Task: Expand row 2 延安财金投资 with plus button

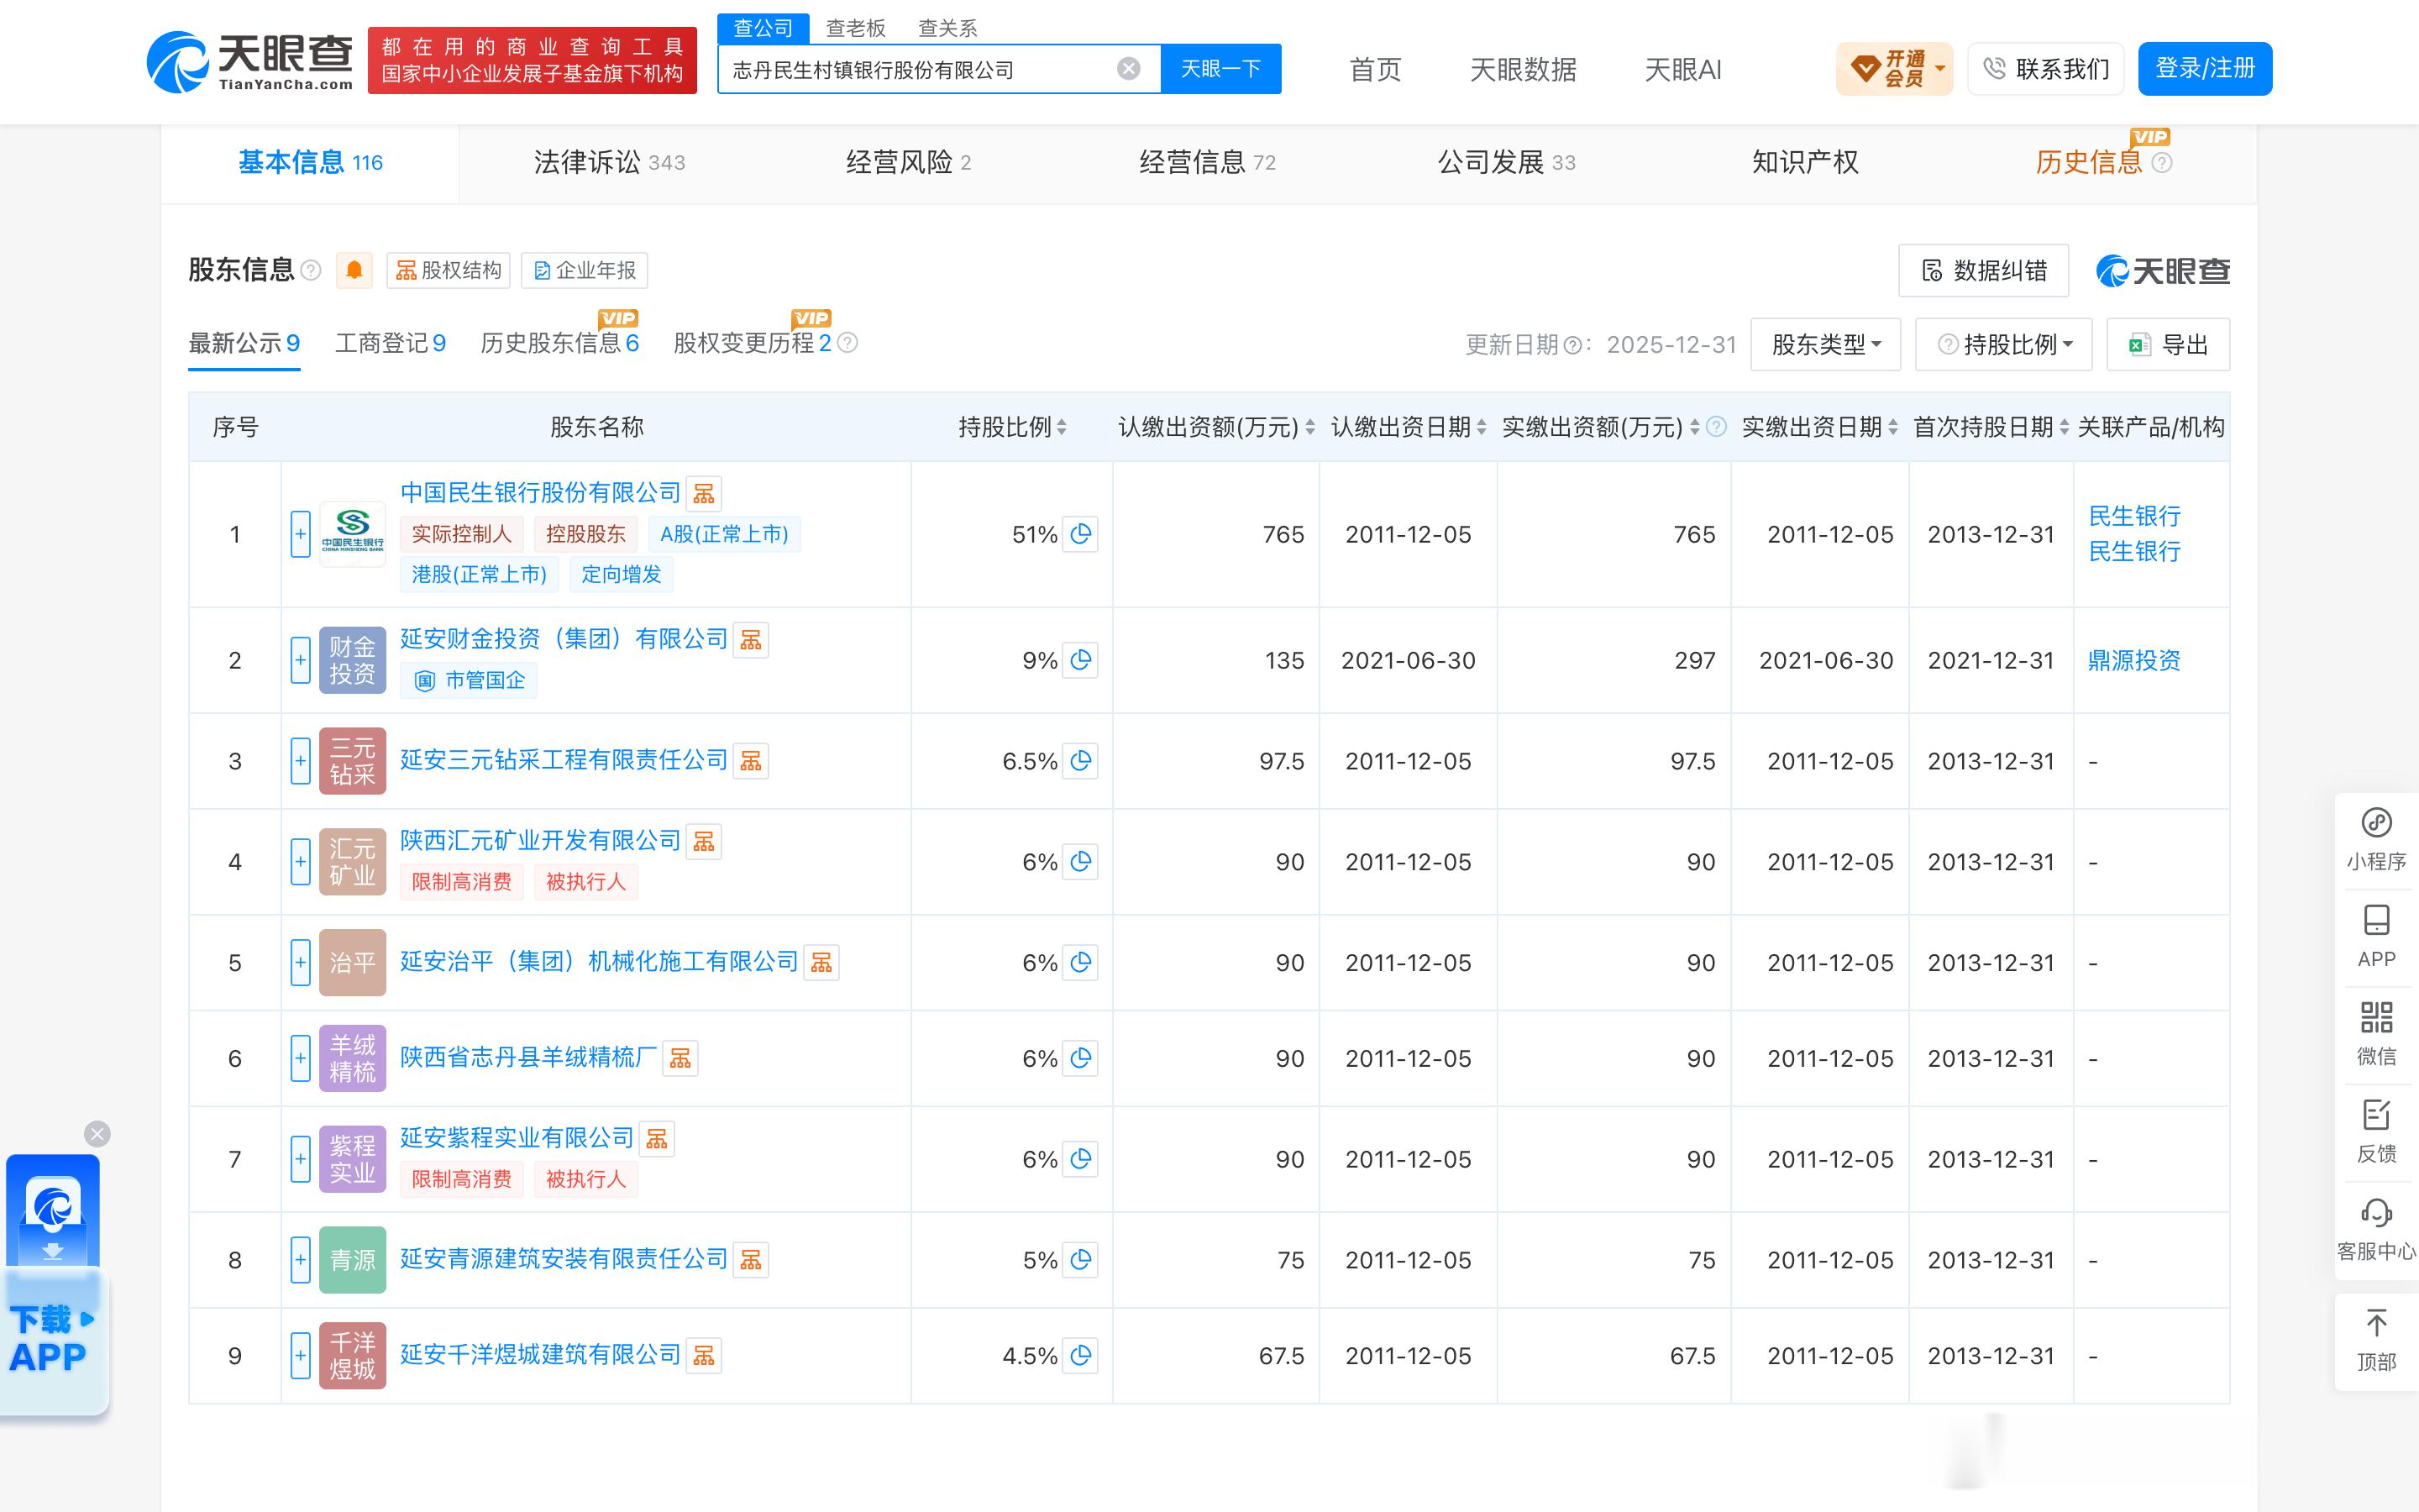Action: pos(300,660)
